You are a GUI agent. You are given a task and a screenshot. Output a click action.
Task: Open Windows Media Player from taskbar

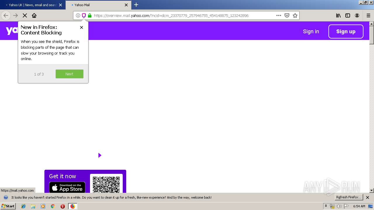(x=43, y=206)
